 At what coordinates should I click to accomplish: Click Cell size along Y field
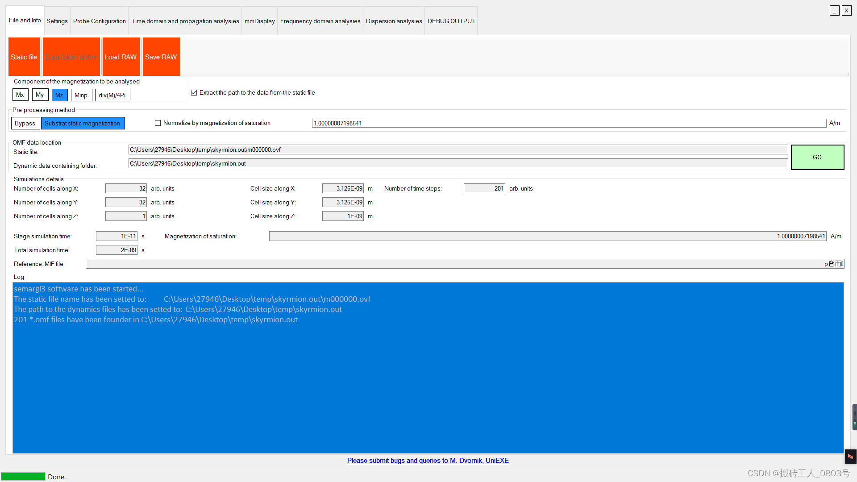click(343, 202)
